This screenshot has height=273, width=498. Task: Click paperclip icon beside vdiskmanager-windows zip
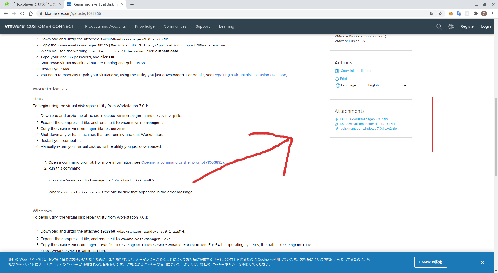click(337, 129)
